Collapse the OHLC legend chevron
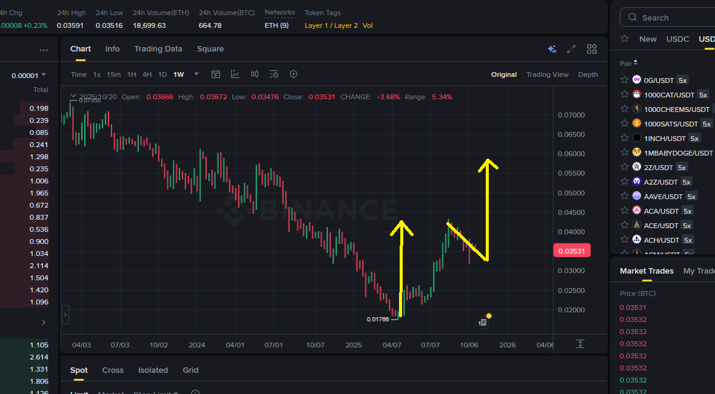Viewport: 715px width, 394px height. 73,96
